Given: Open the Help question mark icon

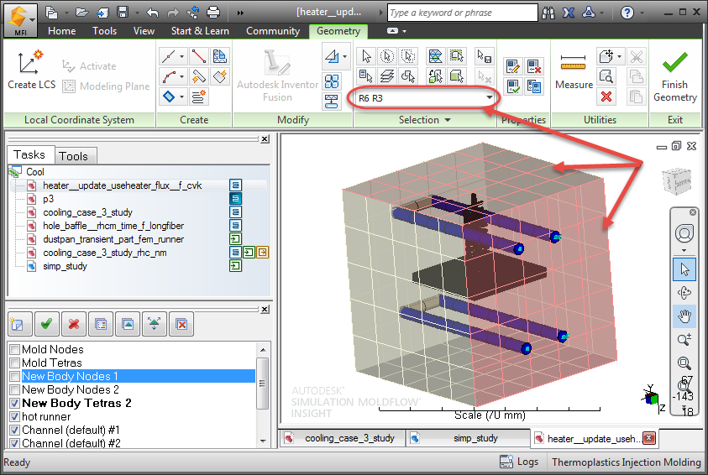Looking at the screenshot, I should (x=627, y=13).
